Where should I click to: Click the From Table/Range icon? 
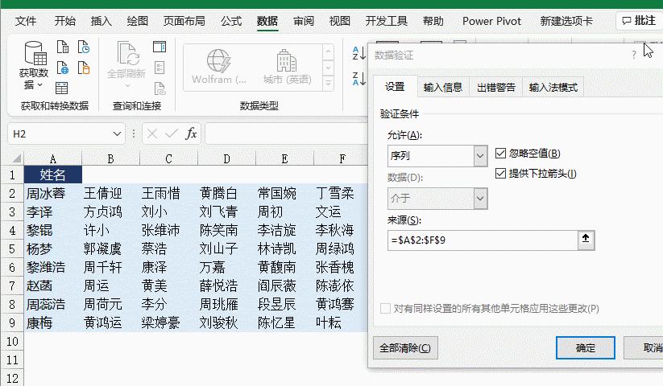pos(62,88)
